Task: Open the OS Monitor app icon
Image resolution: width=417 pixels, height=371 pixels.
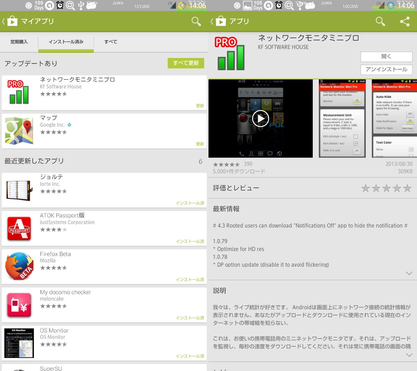Action: [x=19, y=343]
